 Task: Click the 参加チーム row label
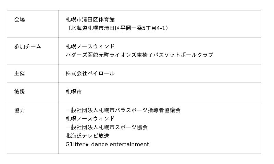[x=27, y=47]
